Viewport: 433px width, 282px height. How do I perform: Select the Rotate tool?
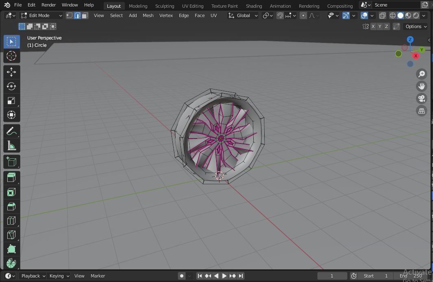(x=11, y=86)
